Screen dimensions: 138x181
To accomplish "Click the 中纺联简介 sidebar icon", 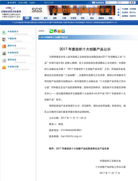I will click(4, 33).
